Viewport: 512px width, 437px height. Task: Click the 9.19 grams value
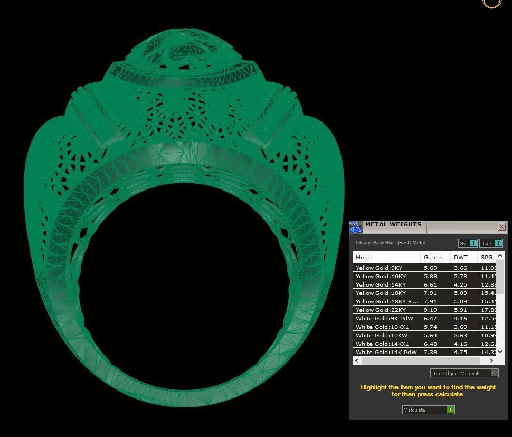pyautogui.click(x=430, y=310)
